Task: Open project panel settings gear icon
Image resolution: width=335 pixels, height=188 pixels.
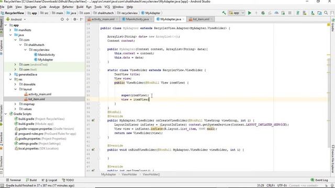Action: [x=75, y=19]
